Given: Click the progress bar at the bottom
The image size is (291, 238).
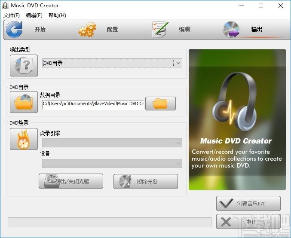Looking at the screenshot, I should pyautogui.click(x=109, y=222).
